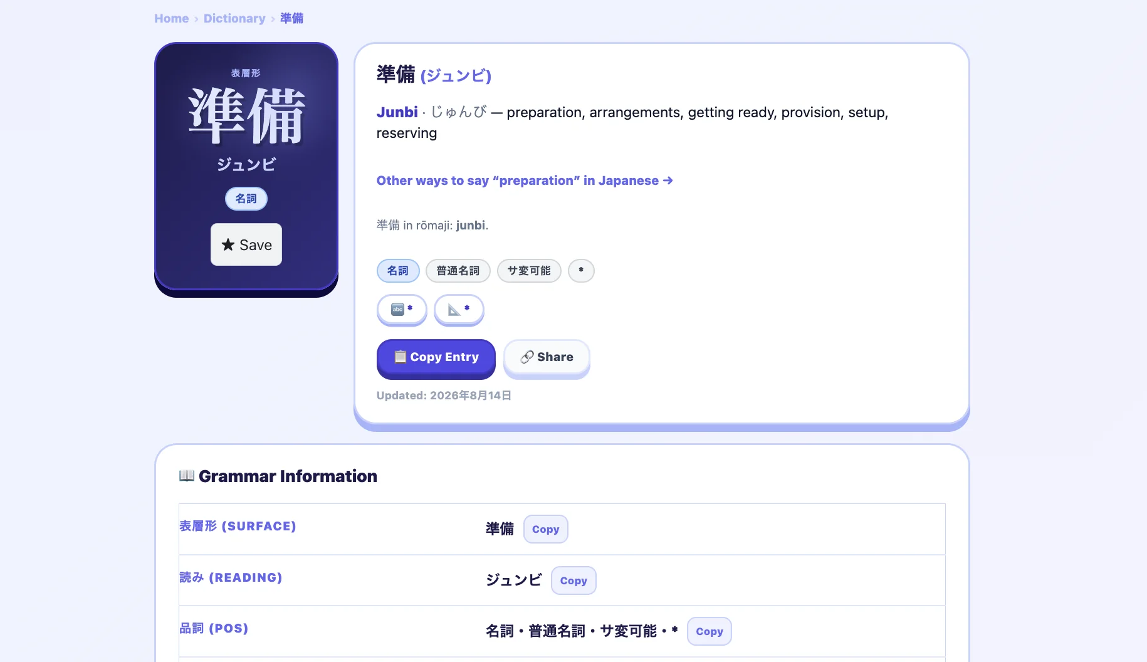Click the "準備 in rōmaji: junbi." line
1147x662 pixels.
click(432, 225)
